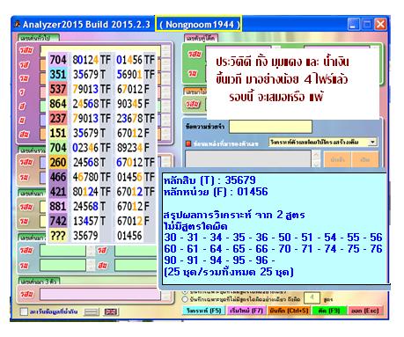Click the 'หลักหน่วย (F) : 01456' result line
Image resolution: width=404 pixels, height=337 pixels.
tap(216, 192)
